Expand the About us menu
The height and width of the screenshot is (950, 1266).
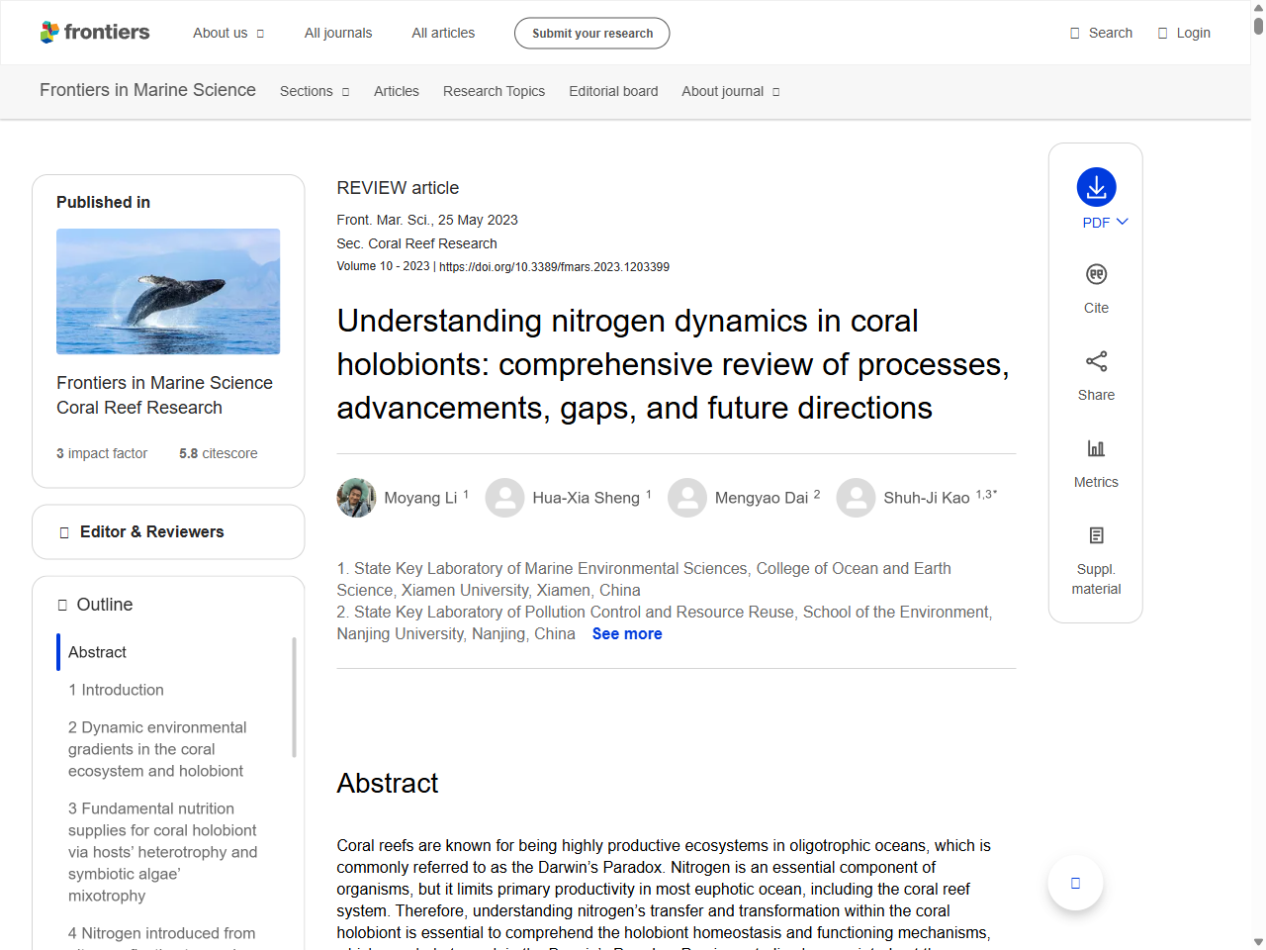tap(228, 33)
